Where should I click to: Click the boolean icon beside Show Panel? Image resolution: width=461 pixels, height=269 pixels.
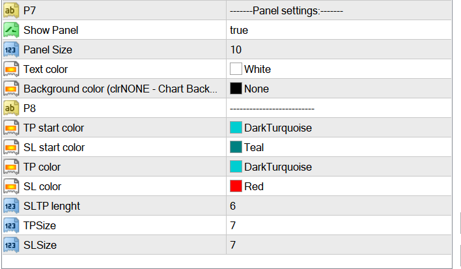(x=11, y=30)
